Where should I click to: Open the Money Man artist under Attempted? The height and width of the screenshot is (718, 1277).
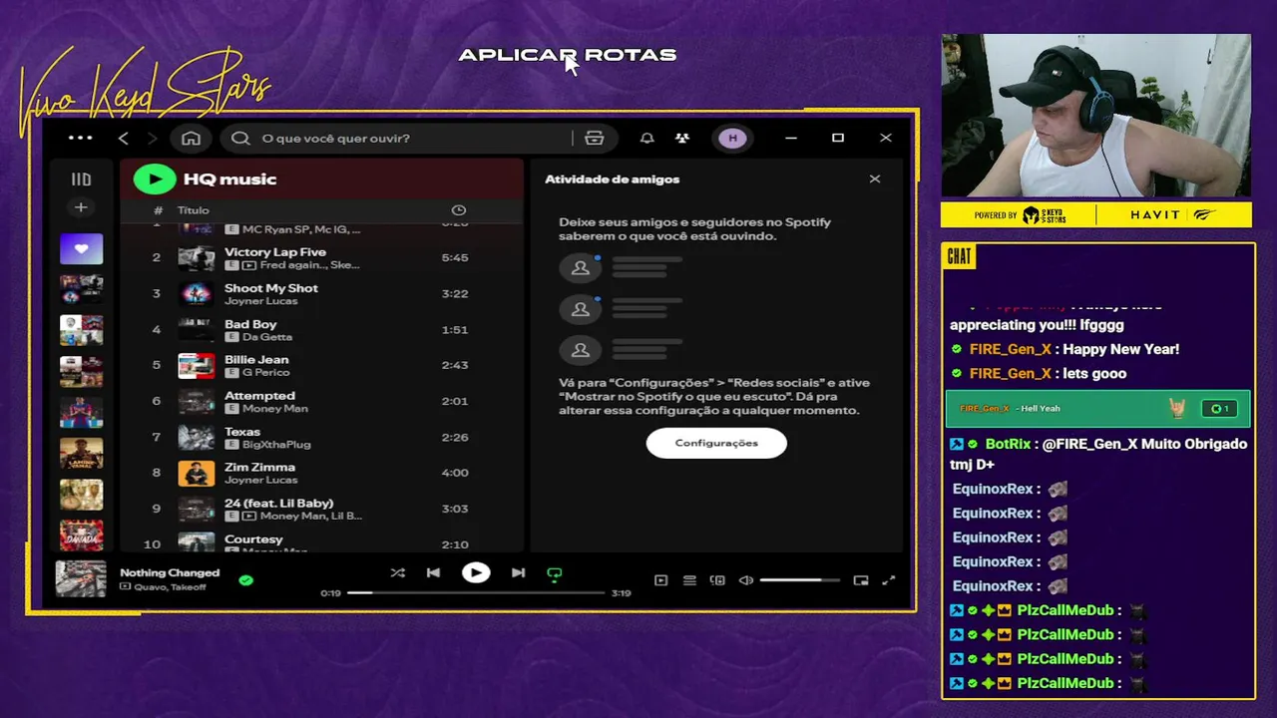coord(275,409)
